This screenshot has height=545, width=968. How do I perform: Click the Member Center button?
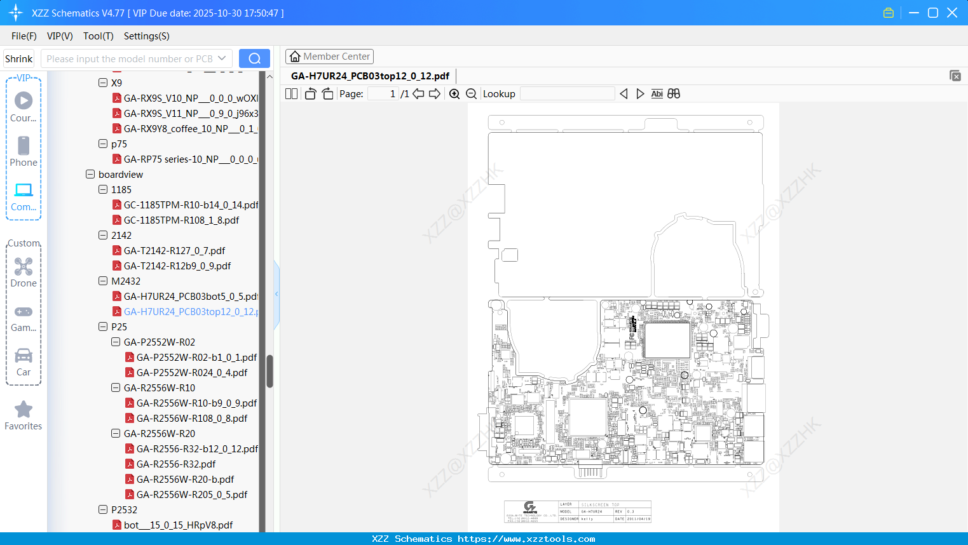tap(329, 57)
